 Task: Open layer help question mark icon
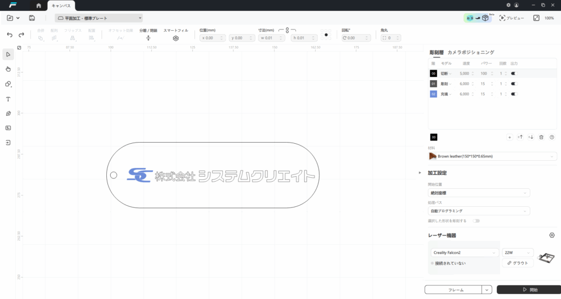click(552, 137)
